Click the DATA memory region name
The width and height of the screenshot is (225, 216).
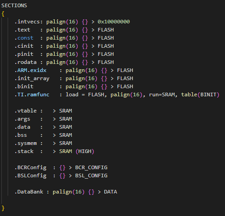[110, 192]
